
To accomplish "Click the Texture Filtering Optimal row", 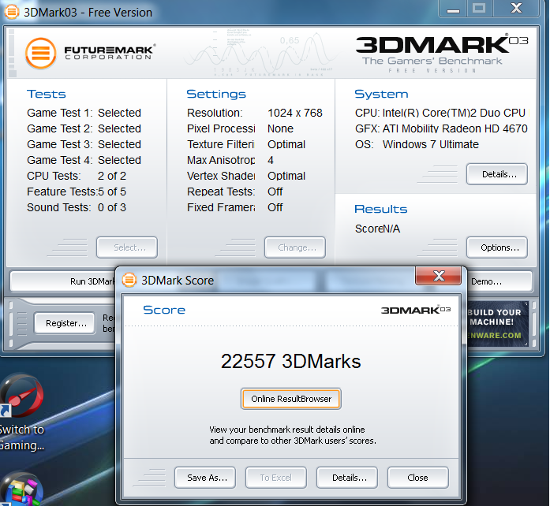I will 246,144.
